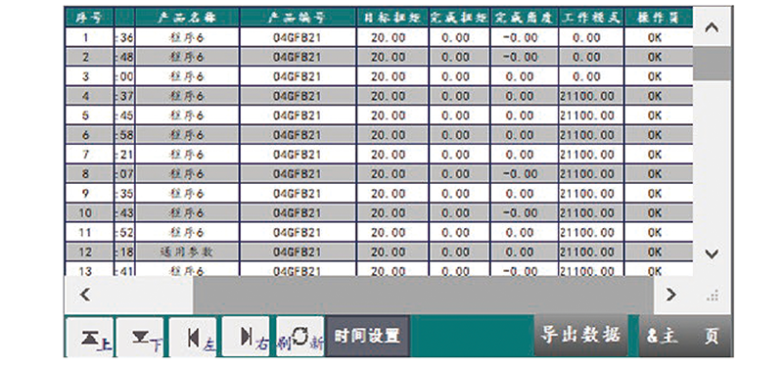The image size is (783, 367).
Task: Refresh the table with the 刷新 button
Action: pyautogui.click(x=299, y=337)
